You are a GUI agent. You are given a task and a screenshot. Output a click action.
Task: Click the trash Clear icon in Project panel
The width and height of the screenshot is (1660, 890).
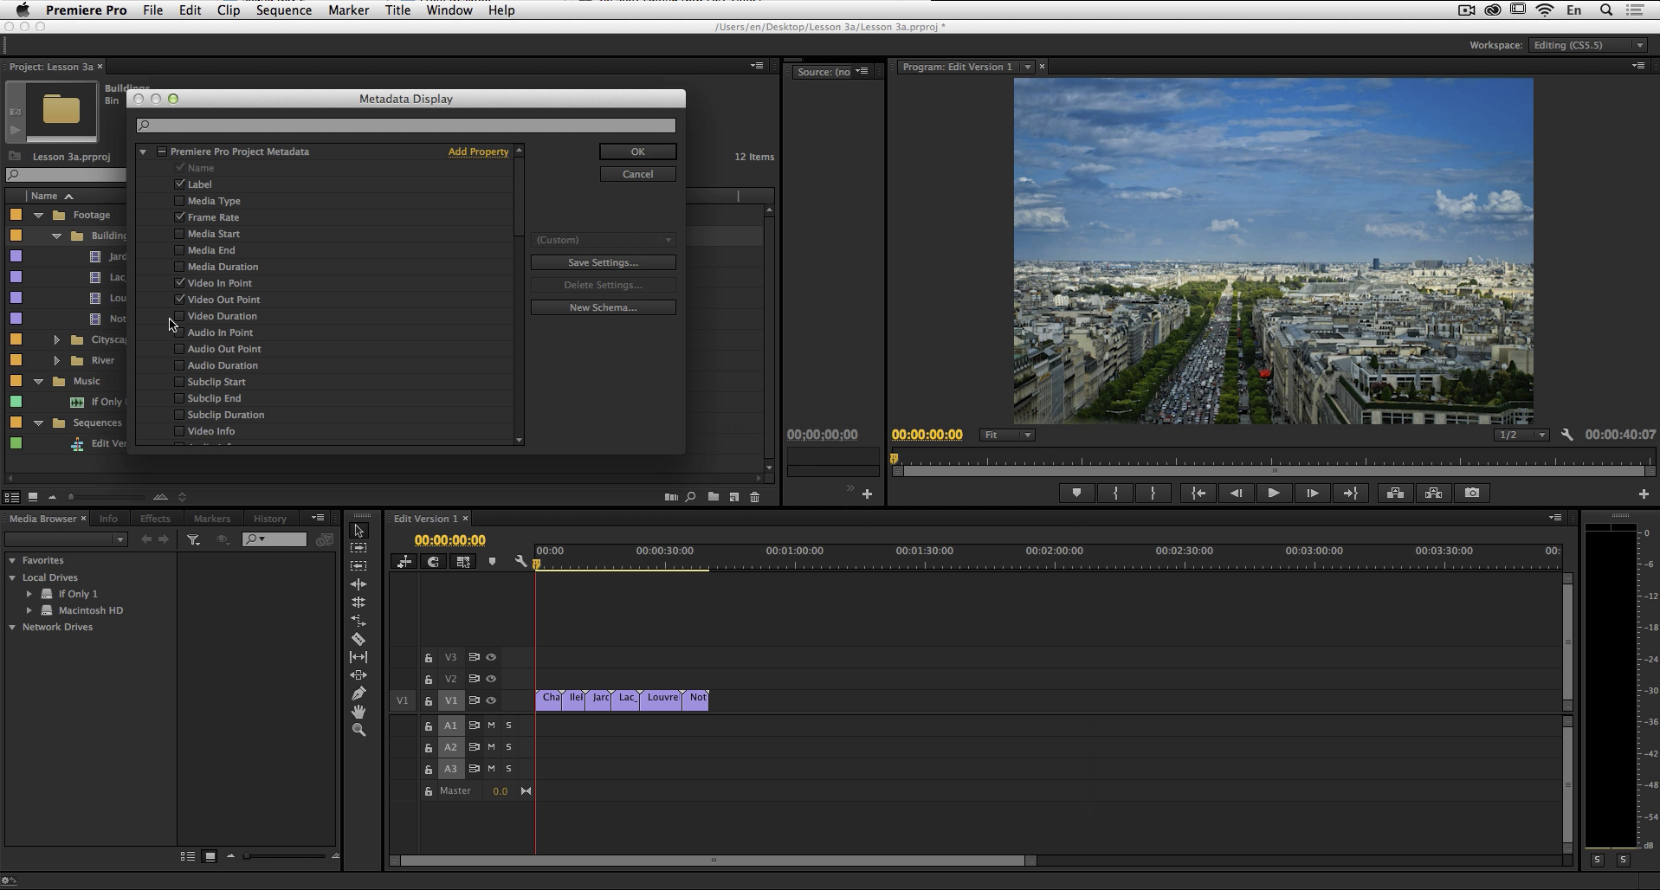pyautogui.click(x=754, y=497)
